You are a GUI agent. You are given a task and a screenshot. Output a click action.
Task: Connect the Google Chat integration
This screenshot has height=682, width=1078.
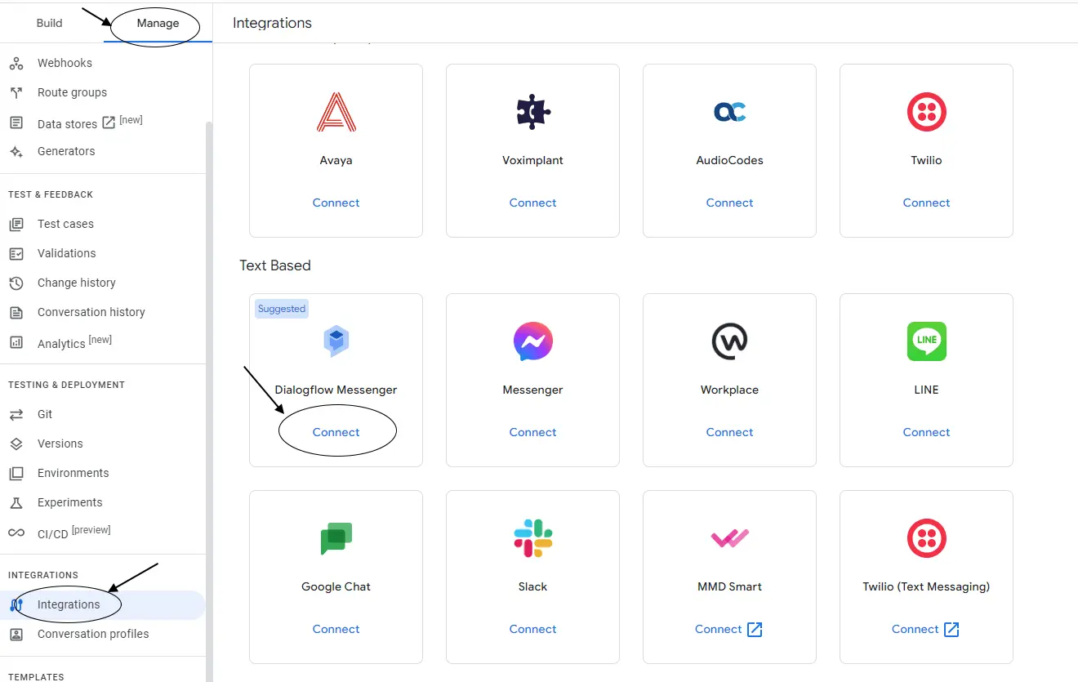(x=336, y=629)
